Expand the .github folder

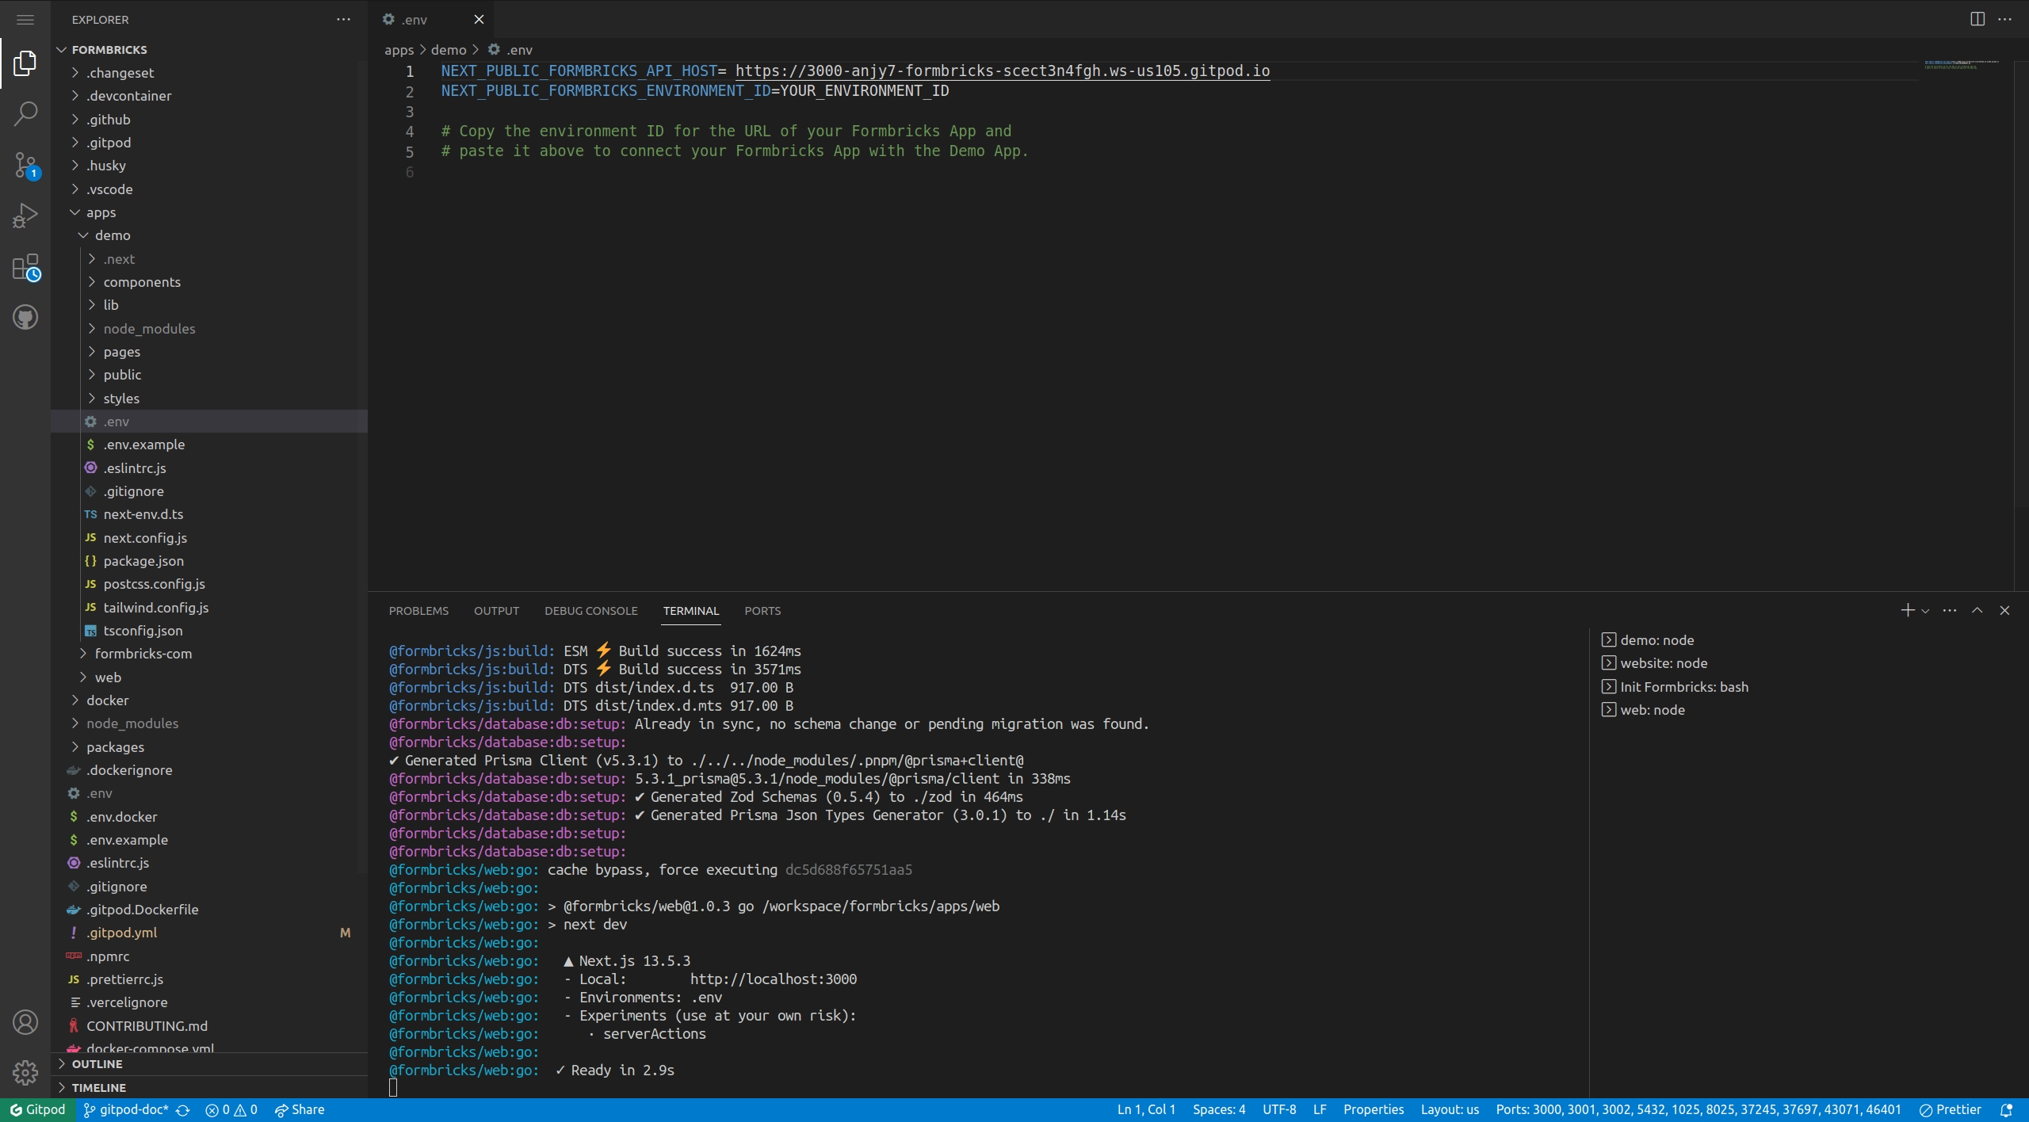(x=209, y=120)
